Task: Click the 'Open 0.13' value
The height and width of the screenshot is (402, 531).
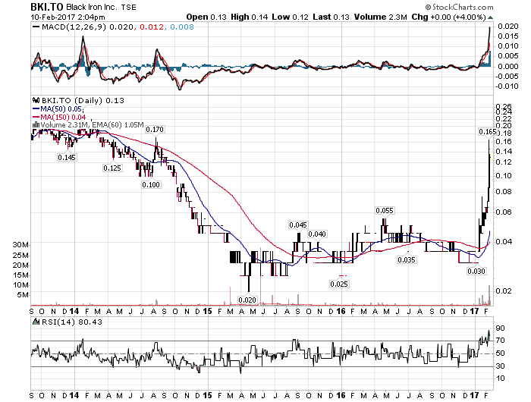Action: click(206, 17)
